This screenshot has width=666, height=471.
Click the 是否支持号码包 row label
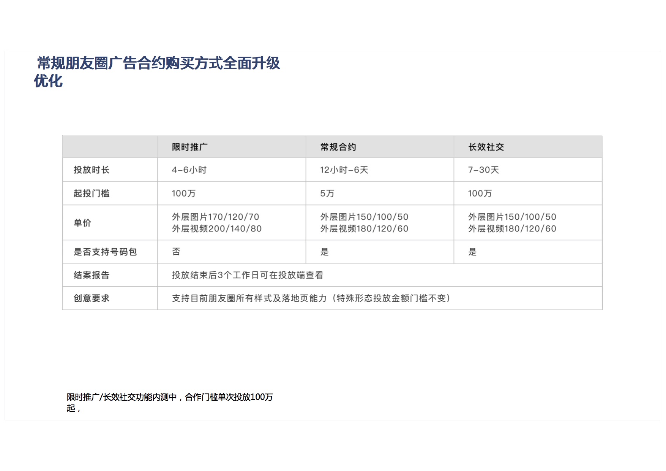point(105,252)
